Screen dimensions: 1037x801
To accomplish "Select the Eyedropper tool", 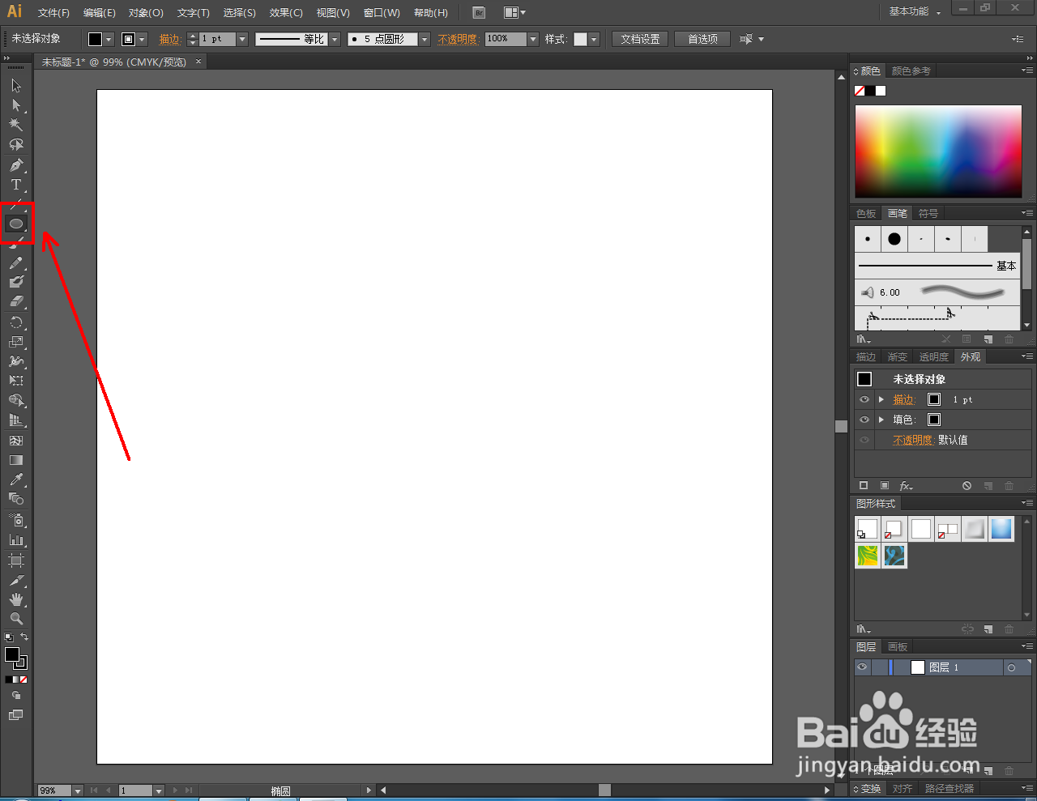I will point(16,479).
